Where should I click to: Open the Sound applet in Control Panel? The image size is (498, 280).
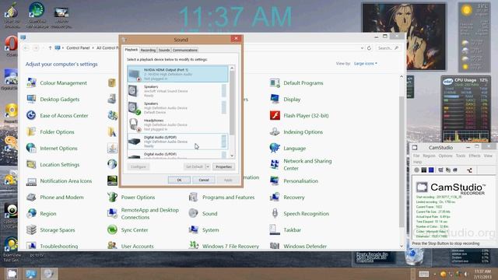pyautogui.click(x=202, y=214)
